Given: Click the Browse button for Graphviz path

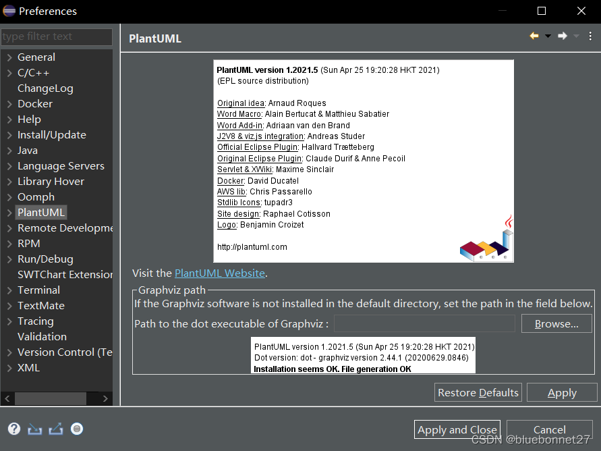Looking at the screenshot, I should [x=556, y=323].
